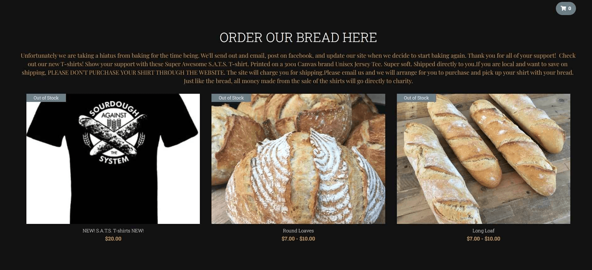Viewport: 592px width, 270px height.
Task: Click the flour-dusted loaf in the foreground
Action: tap(305, 179)
